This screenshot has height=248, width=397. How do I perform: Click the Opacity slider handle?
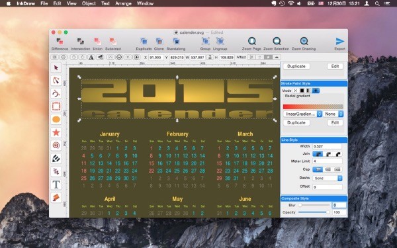click(328, 212)
